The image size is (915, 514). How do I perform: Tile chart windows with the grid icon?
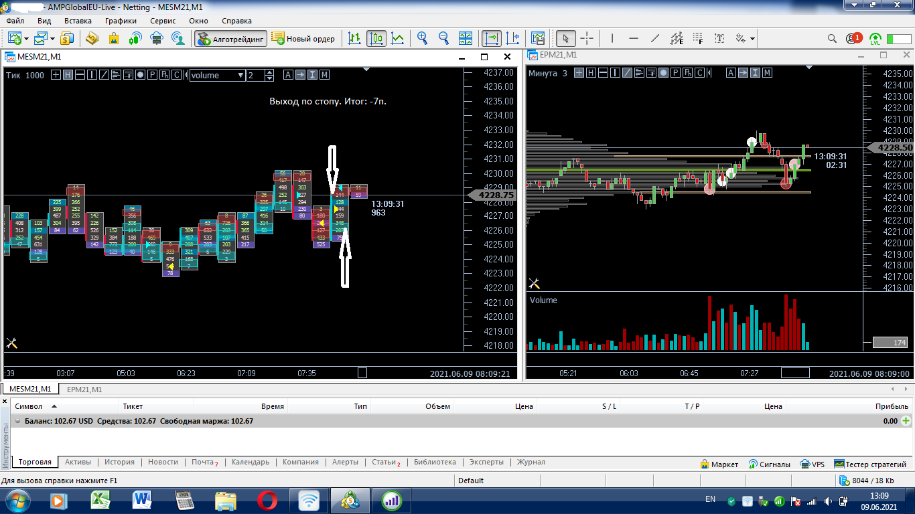pos(466,38)
